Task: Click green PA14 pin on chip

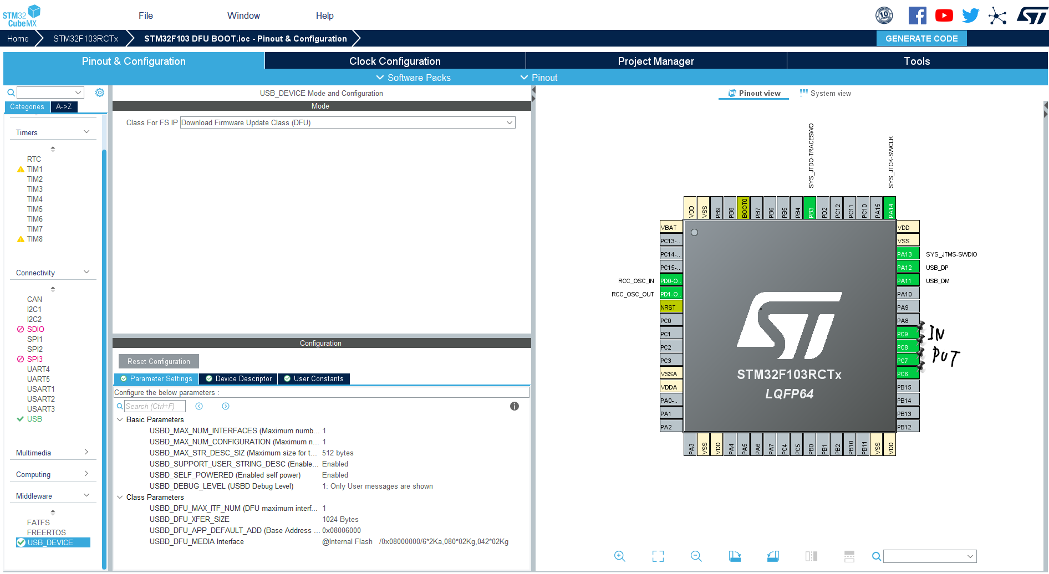Action: pyautogui.click(x=890, y=208)
